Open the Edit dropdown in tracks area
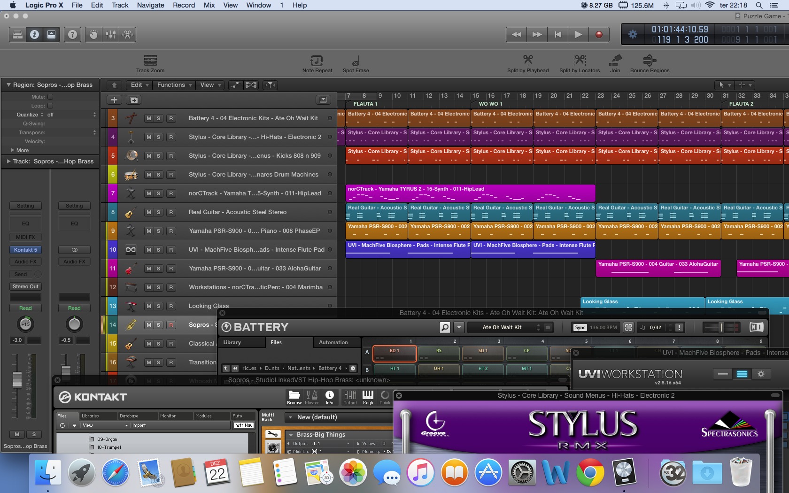Viewport: 789px width, 493px height. pyautogui.click(x=139, y=85)
